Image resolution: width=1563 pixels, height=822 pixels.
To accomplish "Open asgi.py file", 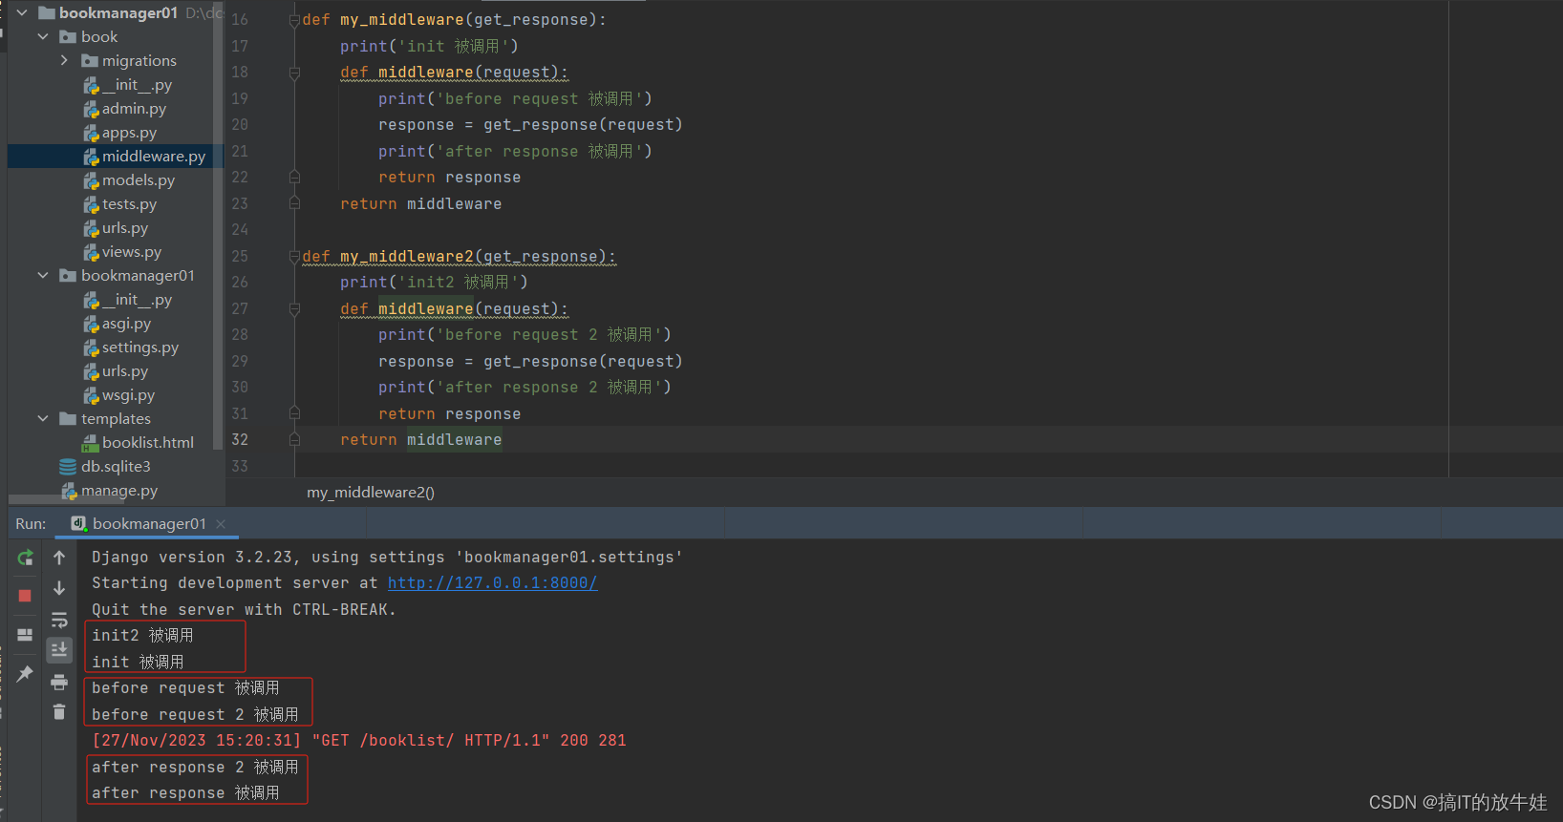I will [118, 324].
